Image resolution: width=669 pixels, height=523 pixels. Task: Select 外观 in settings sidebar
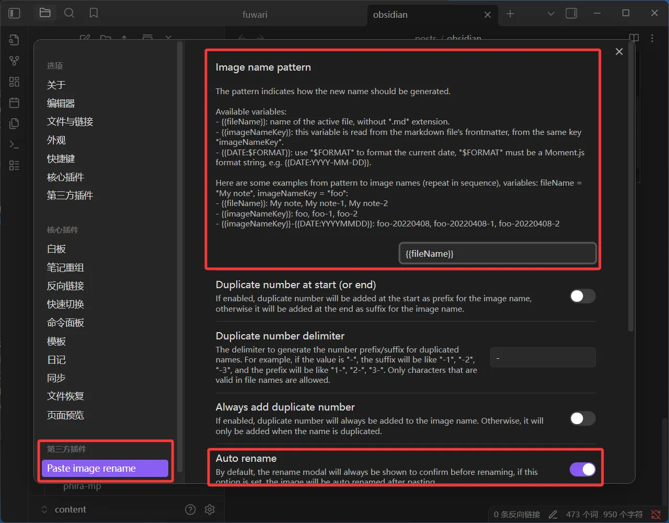pyautogui.click(x=56, y=140)
